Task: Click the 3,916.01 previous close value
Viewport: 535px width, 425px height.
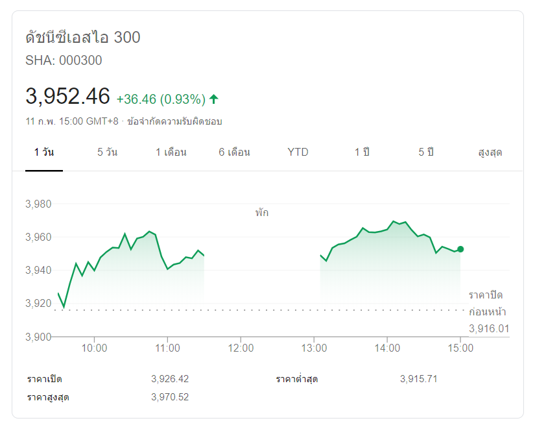Action: tap(489, 329)
